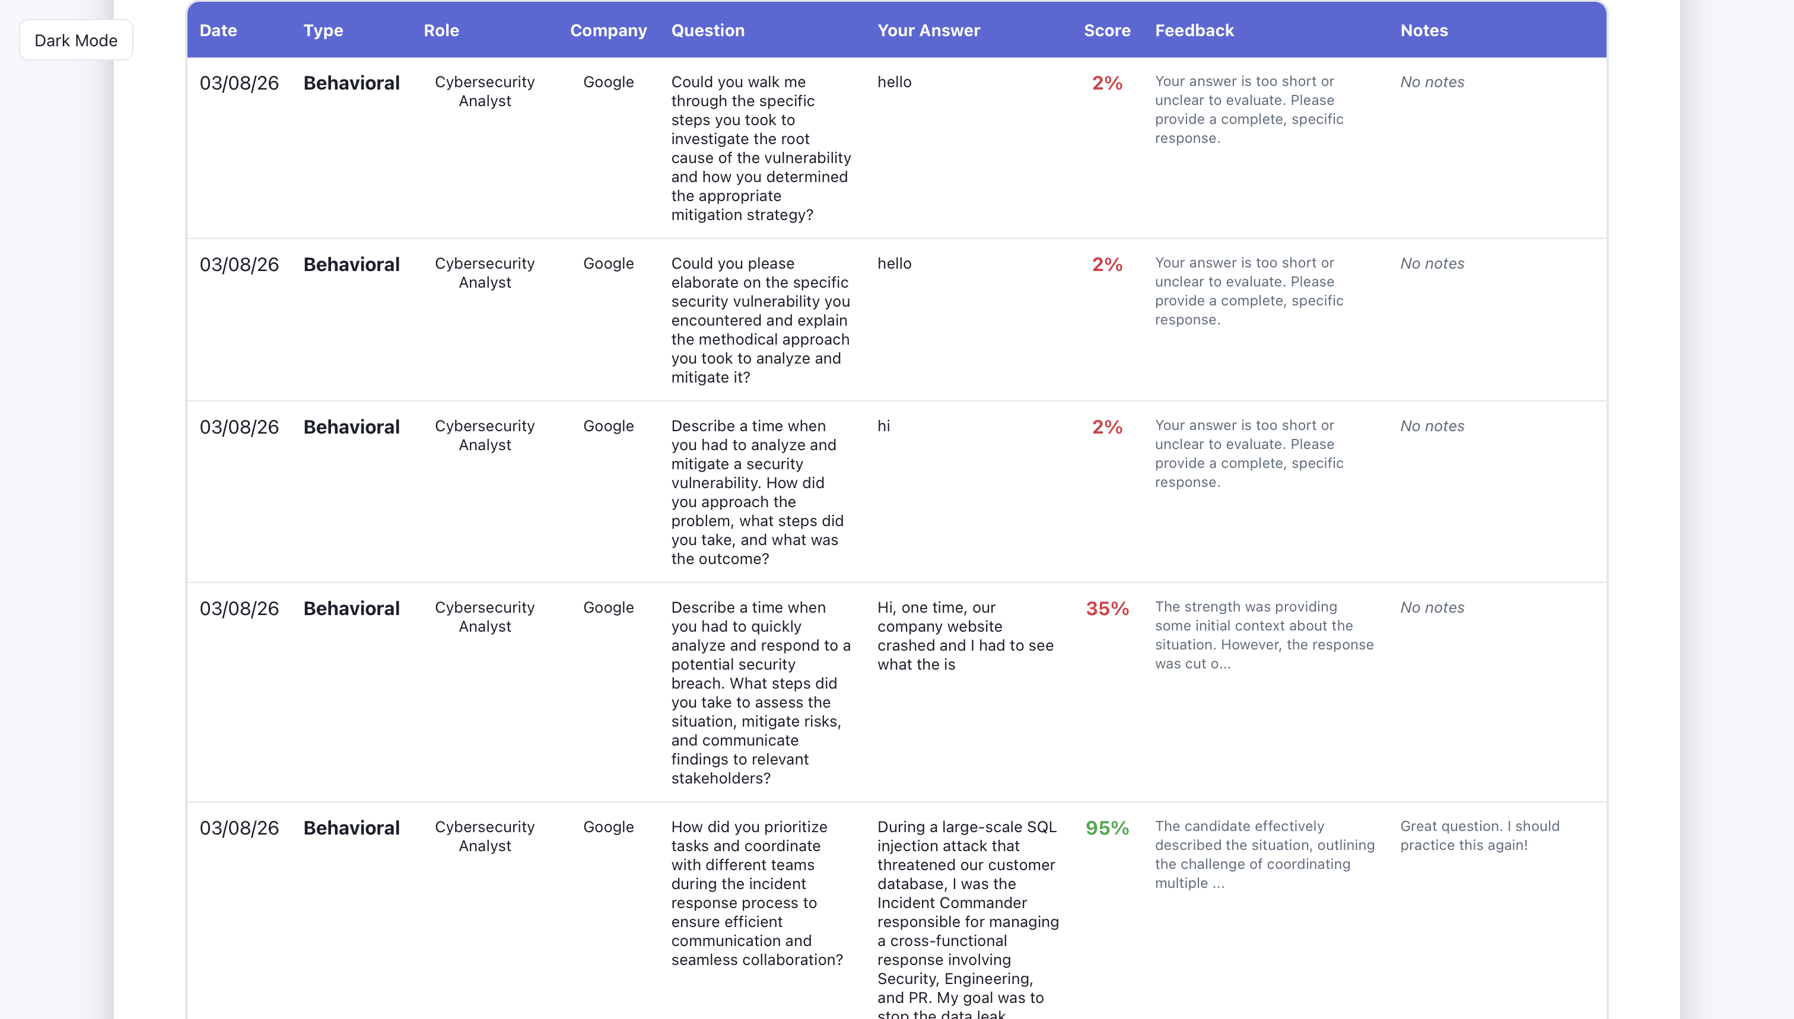
Task: Select Behavioral type in the fourth row
Action: click(x=351, y=607)
